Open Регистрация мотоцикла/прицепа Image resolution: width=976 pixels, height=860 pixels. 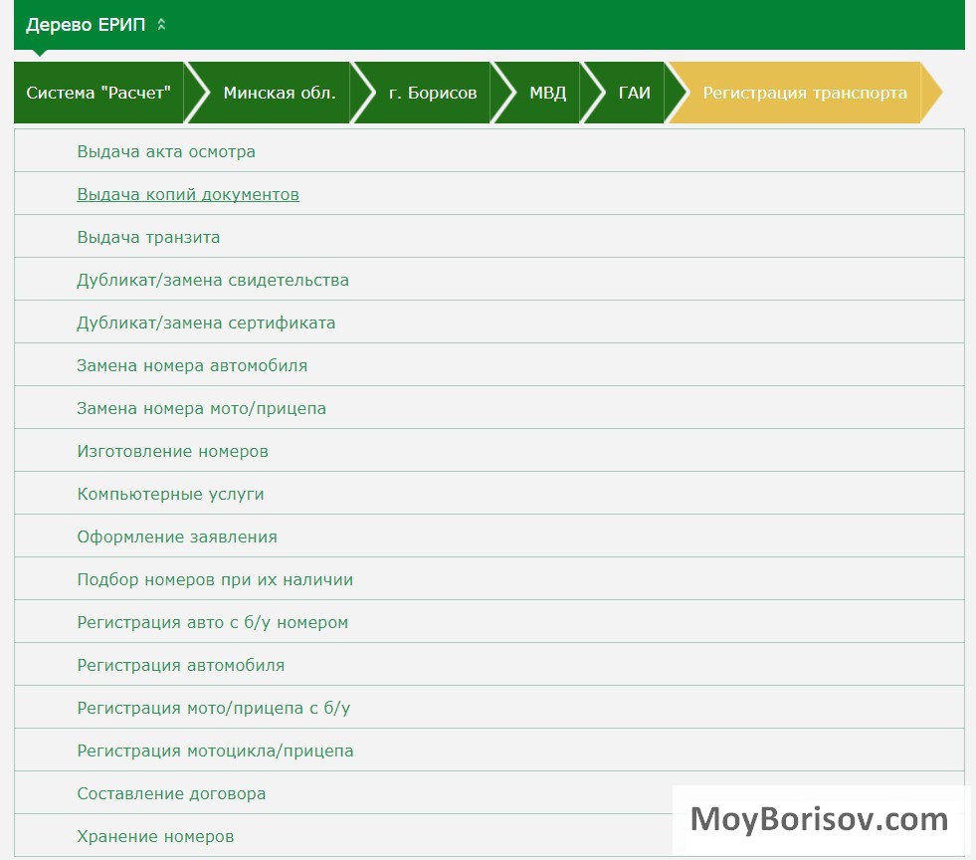pos(215,751)
